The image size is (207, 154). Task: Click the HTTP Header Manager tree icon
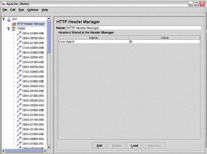14,24
